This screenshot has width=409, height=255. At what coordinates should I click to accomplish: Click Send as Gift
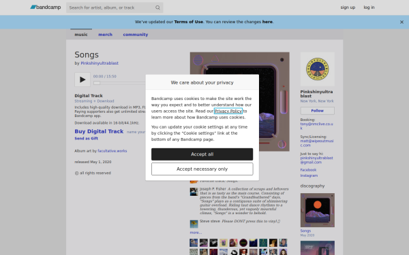(x=87, y=139)
